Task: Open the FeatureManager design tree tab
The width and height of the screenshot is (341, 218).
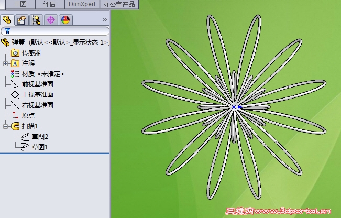Action: [7, 20]
